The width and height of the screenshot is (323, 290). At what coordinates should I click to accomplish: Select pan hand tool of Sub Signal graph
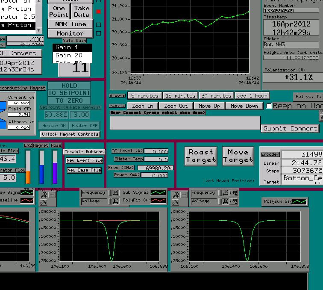(43, 203)
